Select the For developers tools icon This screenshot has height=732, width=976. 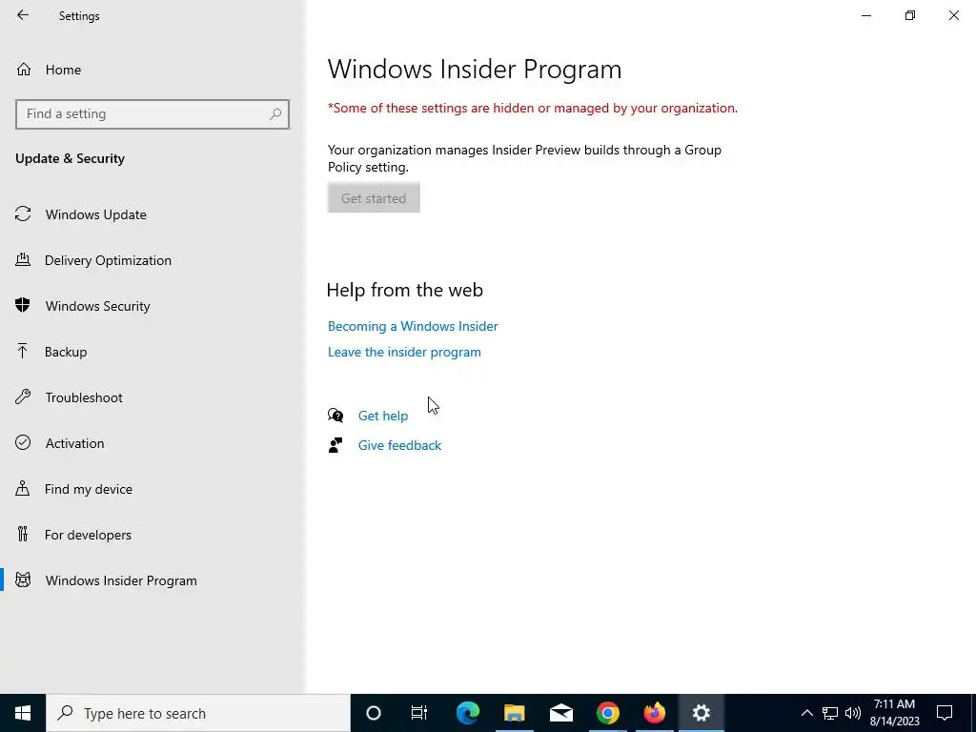[23, 534]
